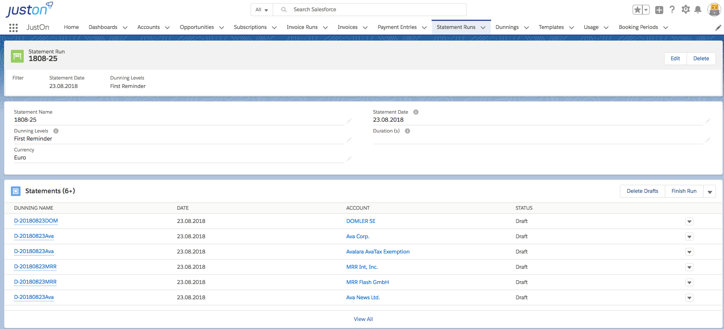
Task: Open the Statements (6+) related list title
Action: [50, 191]
